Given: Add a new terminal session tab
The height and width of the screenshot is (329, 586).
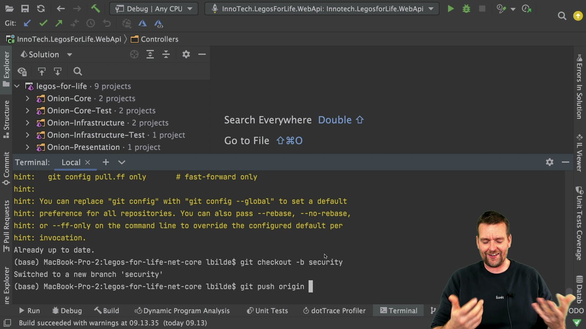Looking at the screenshot, I should 106,162.
